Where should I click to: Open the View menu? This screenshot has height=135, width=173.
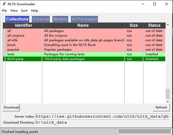point(14,11)
